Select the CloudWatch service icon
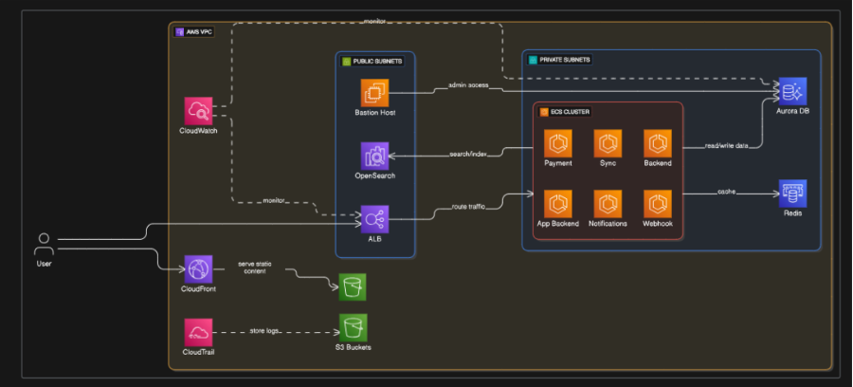Image resolution: width=853 pixels, height=387 pixels. coord(198,111)
